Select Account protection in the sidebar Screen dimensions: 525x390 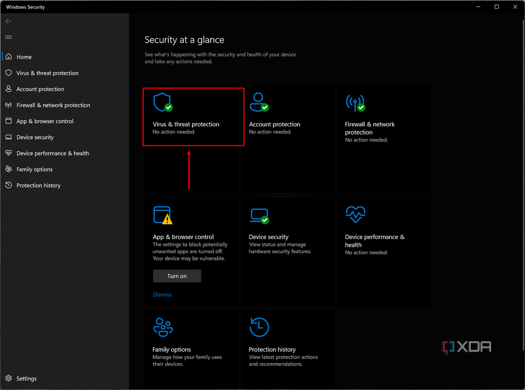pyautogui.click(x=41, y=89)
